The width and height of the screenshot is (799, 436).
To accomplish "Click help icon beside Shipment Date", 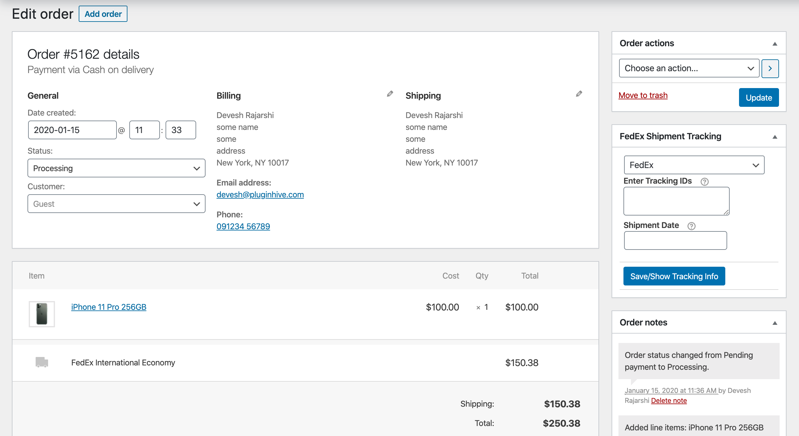I will [x=691, y=226].
